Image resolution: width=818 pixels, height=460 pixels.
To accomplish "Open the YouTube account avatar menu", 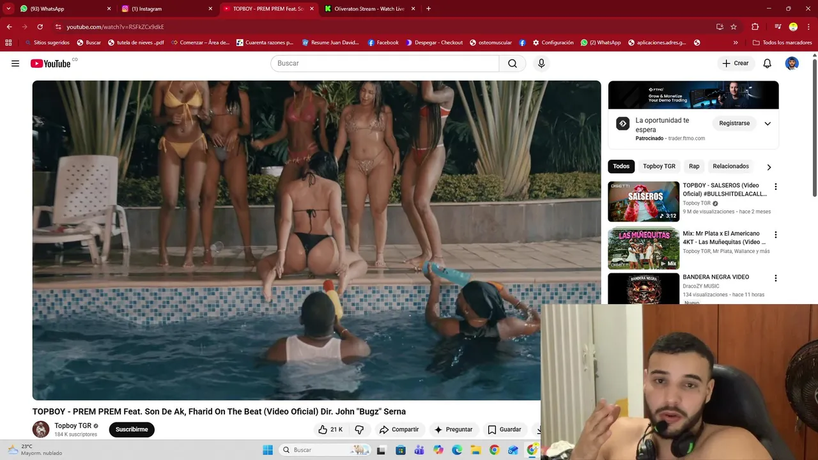I will [792, 63].
